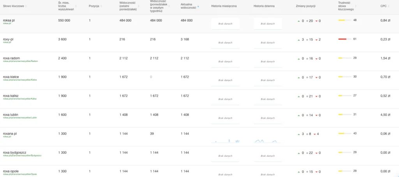Click sort icon next to Pozycja header
This screenshot has height=177, width=399.
101,6
